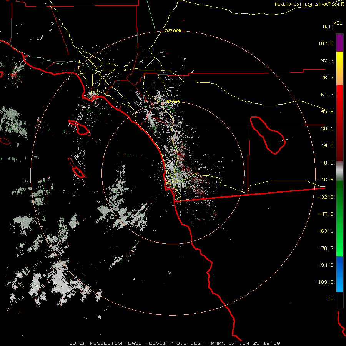Screen dimensions: 346x346
Task: Select the 30.1 scale label
Action: click(x=327, y=129)
